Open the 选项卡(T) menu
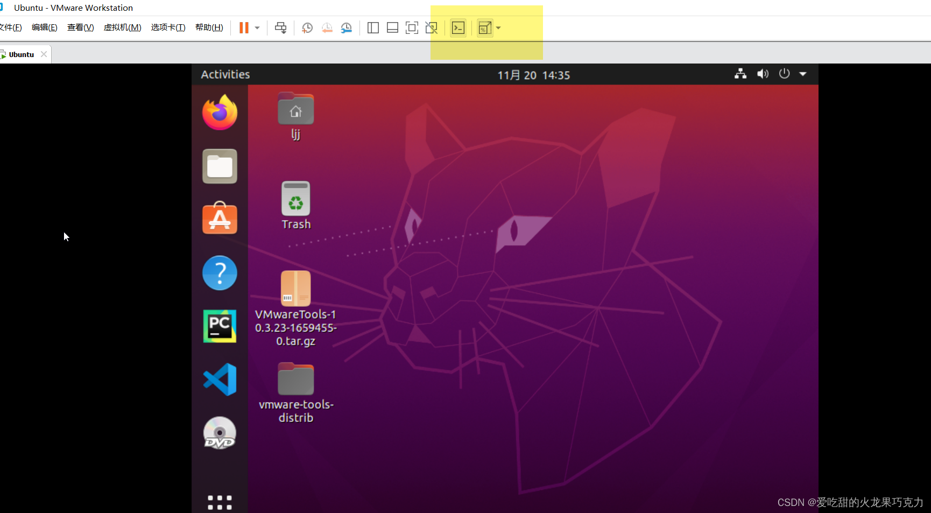931x513 pixels. click(168, 27)
